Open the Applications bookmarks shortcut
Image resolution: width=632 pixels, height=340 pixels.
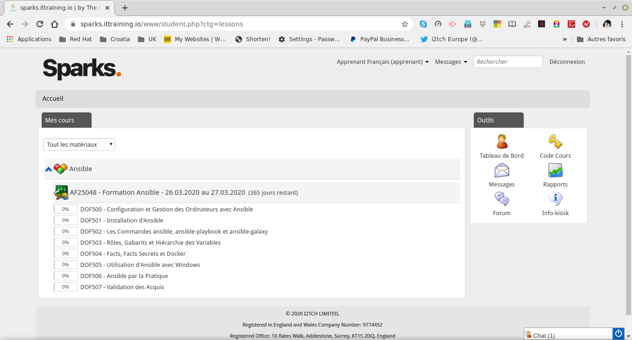tap(29, 39)
